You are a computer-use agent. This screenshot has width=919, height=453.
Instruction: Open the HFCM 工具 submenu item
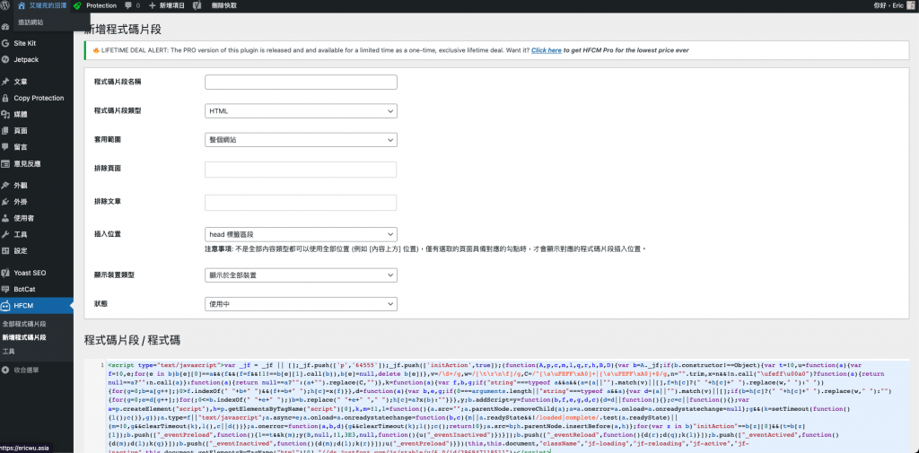(9, 352)
